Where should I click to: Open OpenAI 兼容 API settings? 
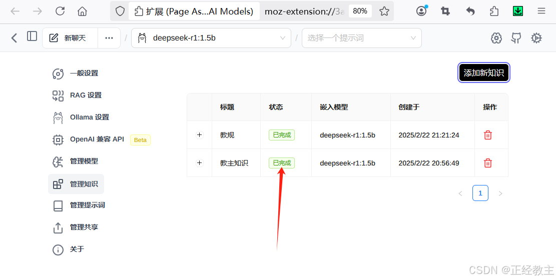[x=88, y=139]
